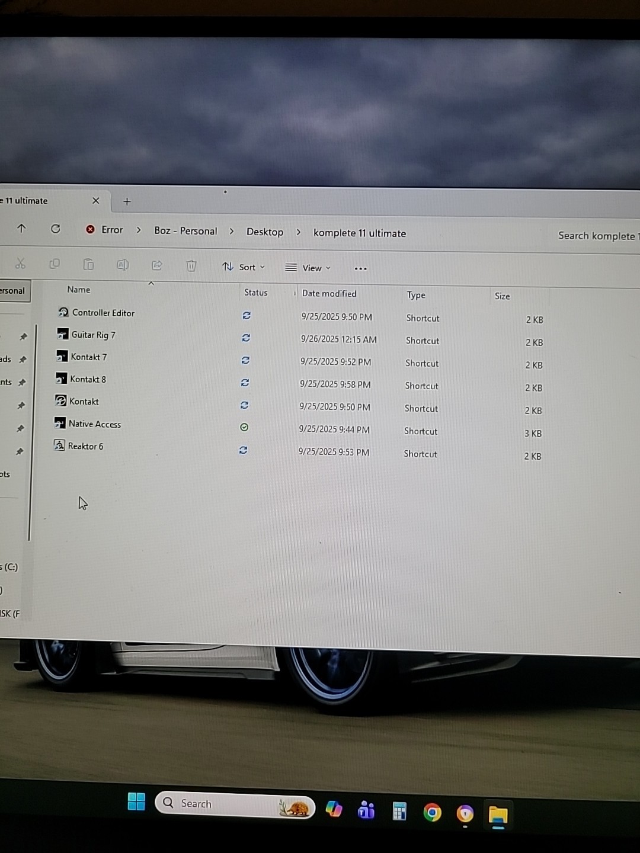Expand chevron after Boz - Personal breadcrumb
The width and height of the screenshot is (640, 853).
[232, 232]
